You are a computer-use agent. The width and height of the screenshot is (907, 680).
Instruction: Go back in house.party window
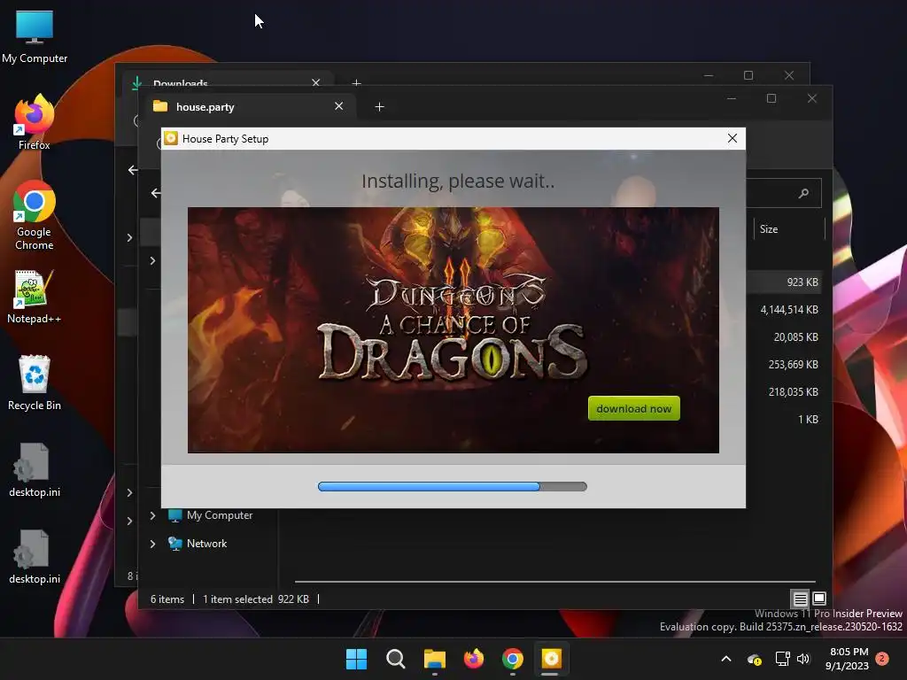(156, 193)
